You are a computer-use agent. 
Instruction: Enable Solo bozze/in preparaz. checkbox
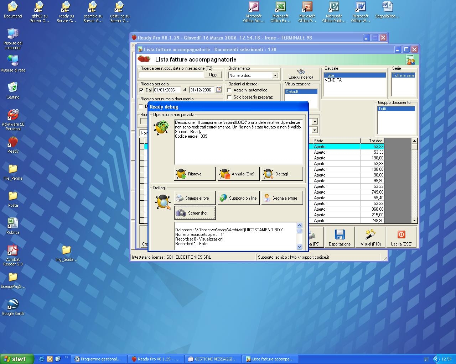(230, 97)
